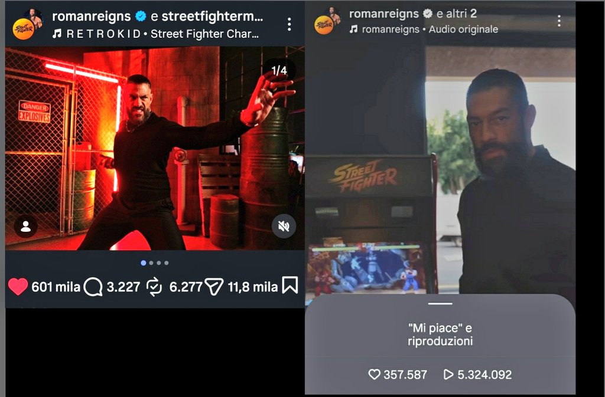The image size is (605, 397).
Task: Open three-dot menu on right reel
Action: [x=559, y=21]
